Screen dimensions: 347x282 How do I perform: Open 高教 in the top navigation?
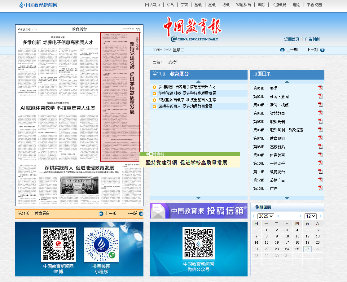(x=212, y=5)
